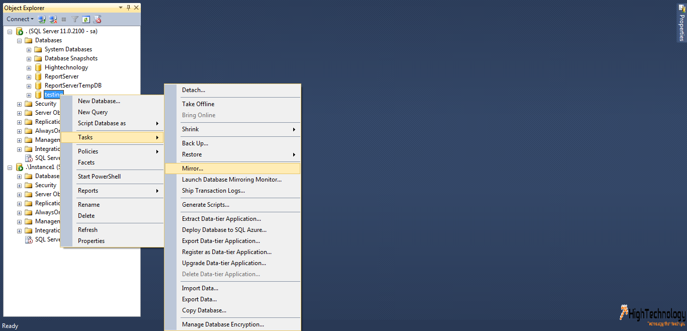Click the Refresh icon in Object Explorer toolbar
Viewport: 687px width, 331px height.
pyautogui.click(x=86, y=19)
